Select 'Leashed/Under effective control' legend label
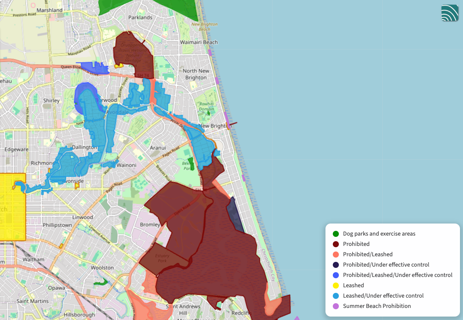The height and width of the screenshot is (320, 463). click(x=383, y=295)
